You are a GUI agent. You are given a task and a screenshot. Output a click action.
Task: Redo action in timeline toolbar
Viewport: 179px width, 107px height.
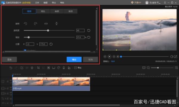(x=16, y=68)
